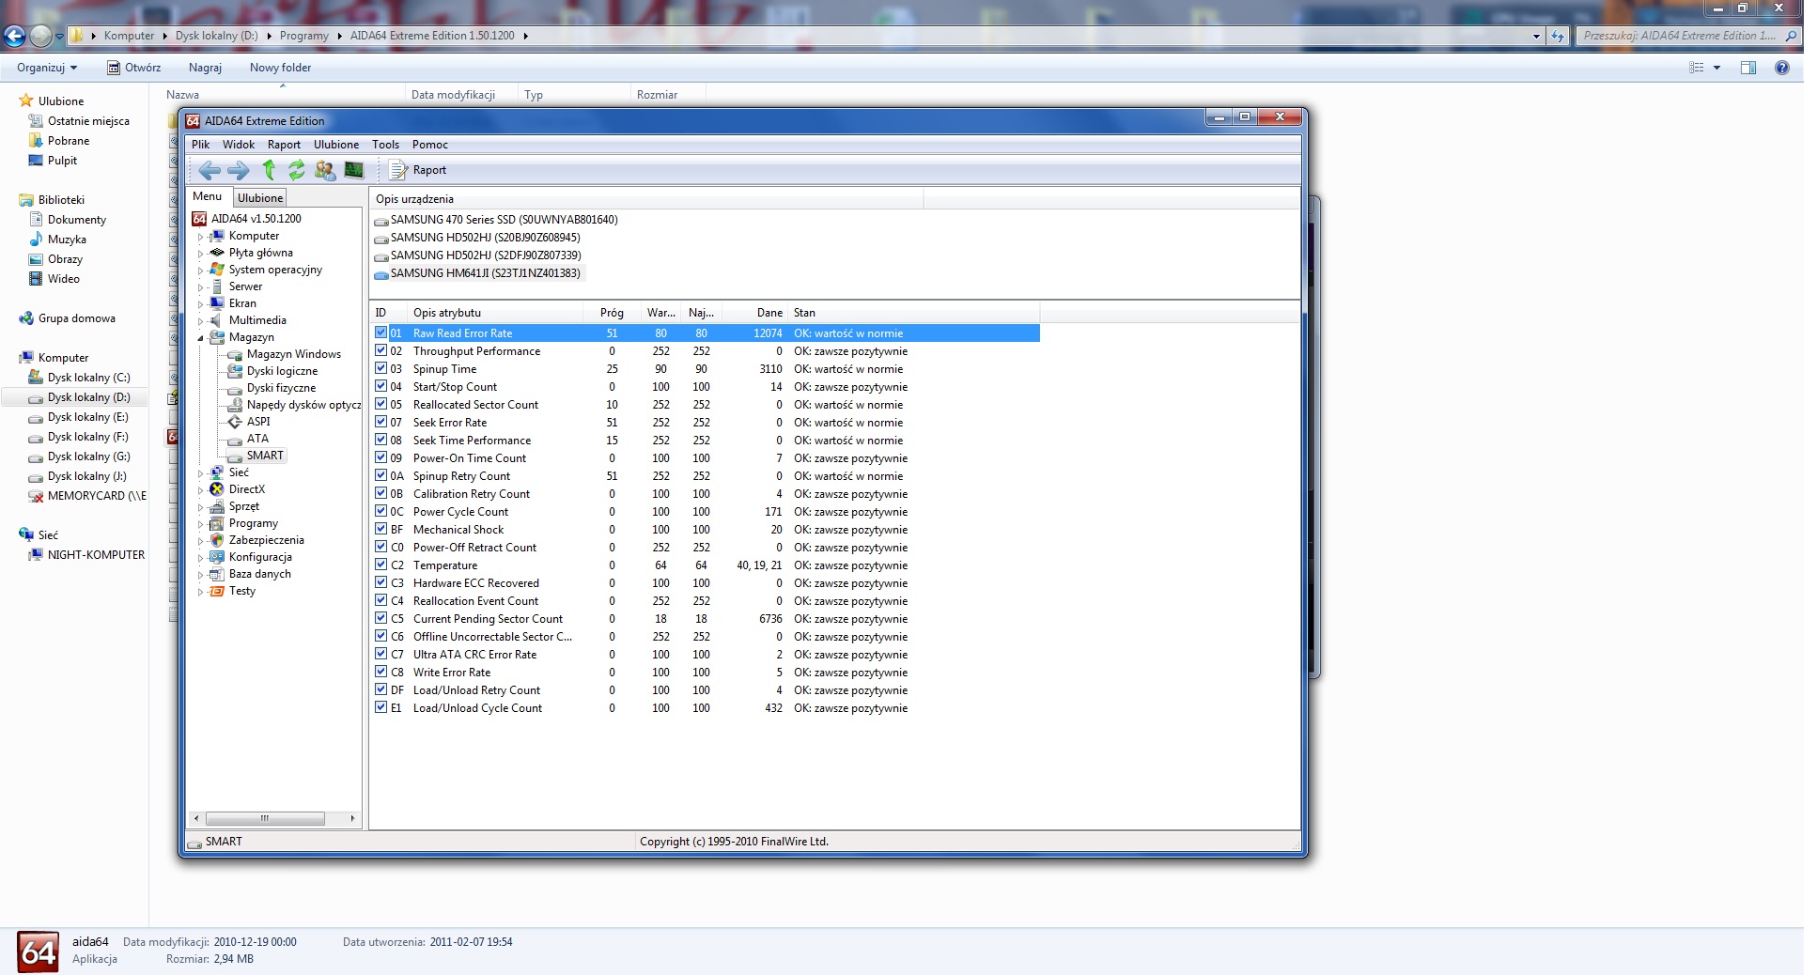Refresh the AIDA64 view with green arrows icon
This screenshot has height=975, width=1817.
point(297,170)
